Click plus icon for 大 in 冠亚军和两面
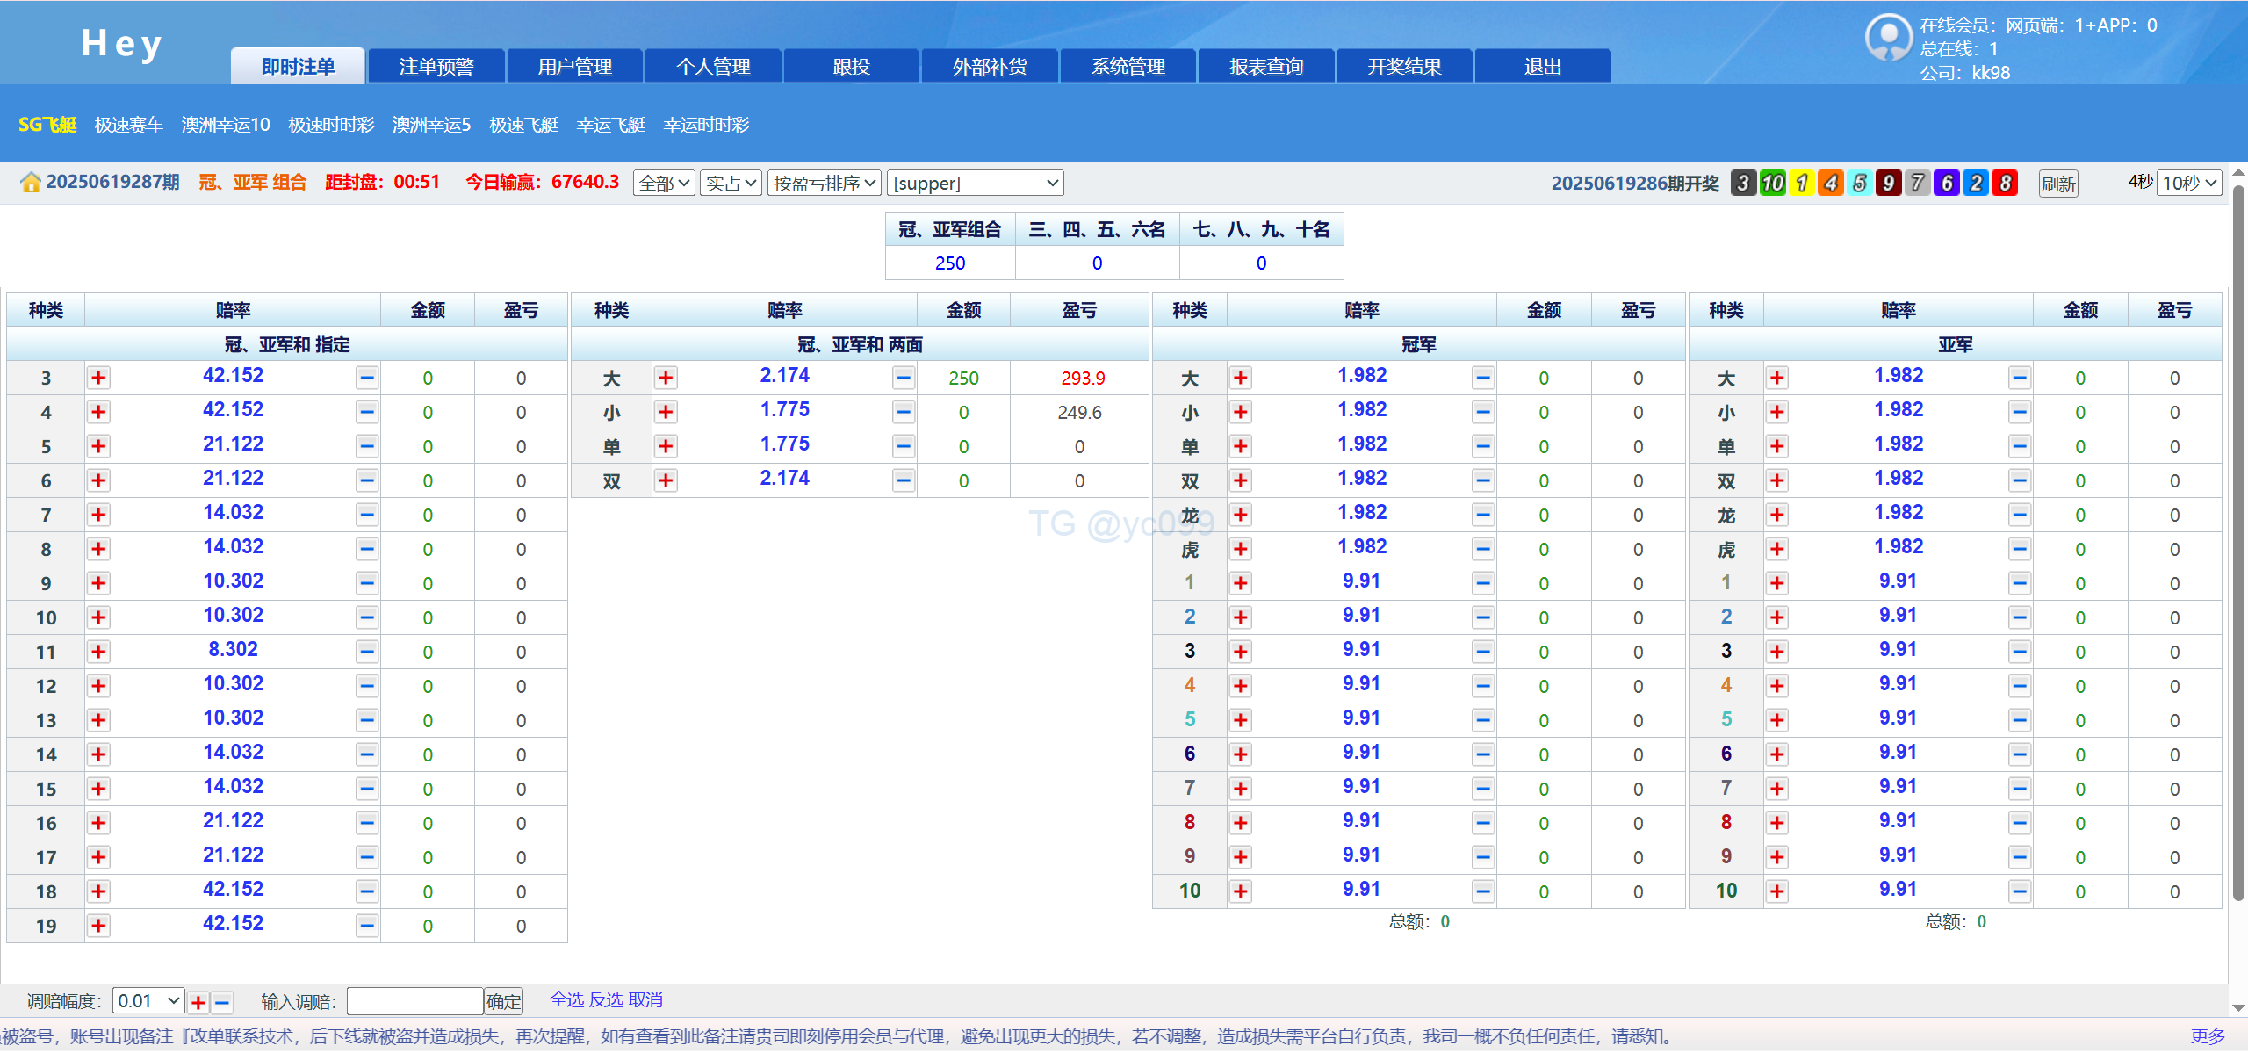The image size is (2248, 1053). pyautogui.click(x=666, y=378)
